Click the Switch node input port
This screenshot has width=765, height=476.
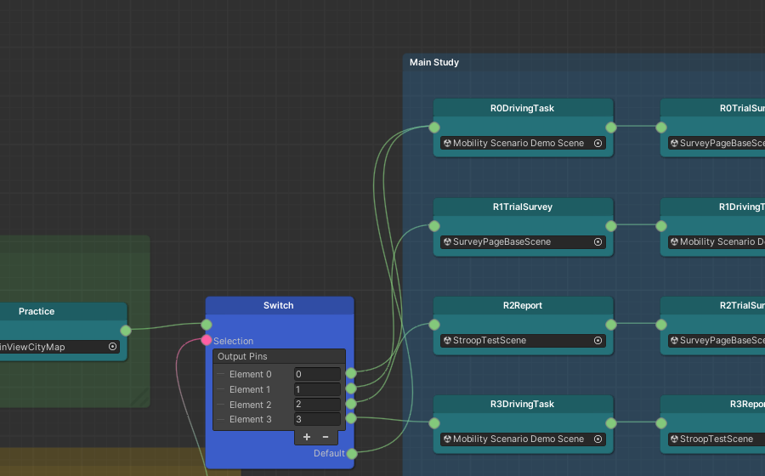pos(207,325)
